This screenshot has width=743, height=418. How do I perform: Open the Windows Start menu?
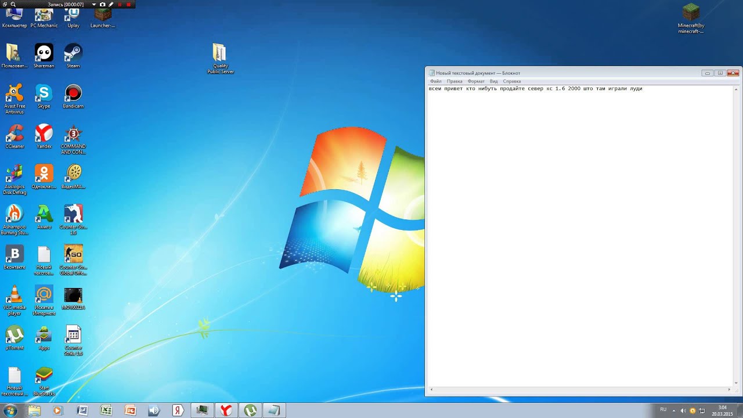[x=10, y=410]
